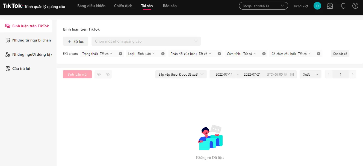Click the end date 2022-07-21 field
The width and height of the screenshot is (363, 166).
point(252,75)
